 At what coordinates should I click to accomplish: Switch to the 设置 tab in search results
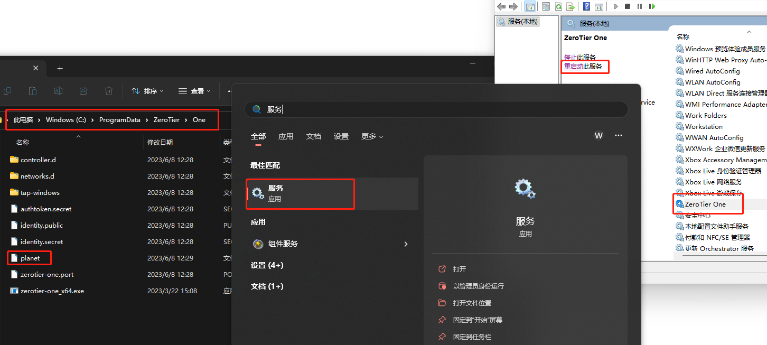[x=341, y=136]
